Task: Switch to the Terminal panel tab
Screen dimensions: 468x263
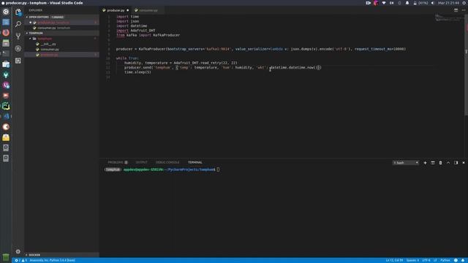Action: [195, 162]
